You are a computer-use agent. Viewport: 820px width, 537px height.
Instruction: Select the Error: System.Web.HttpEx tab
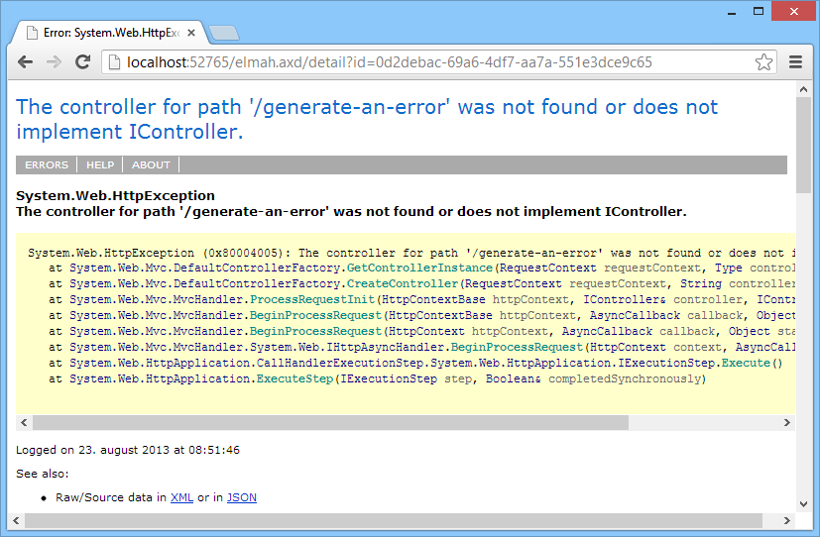[110, 33]
